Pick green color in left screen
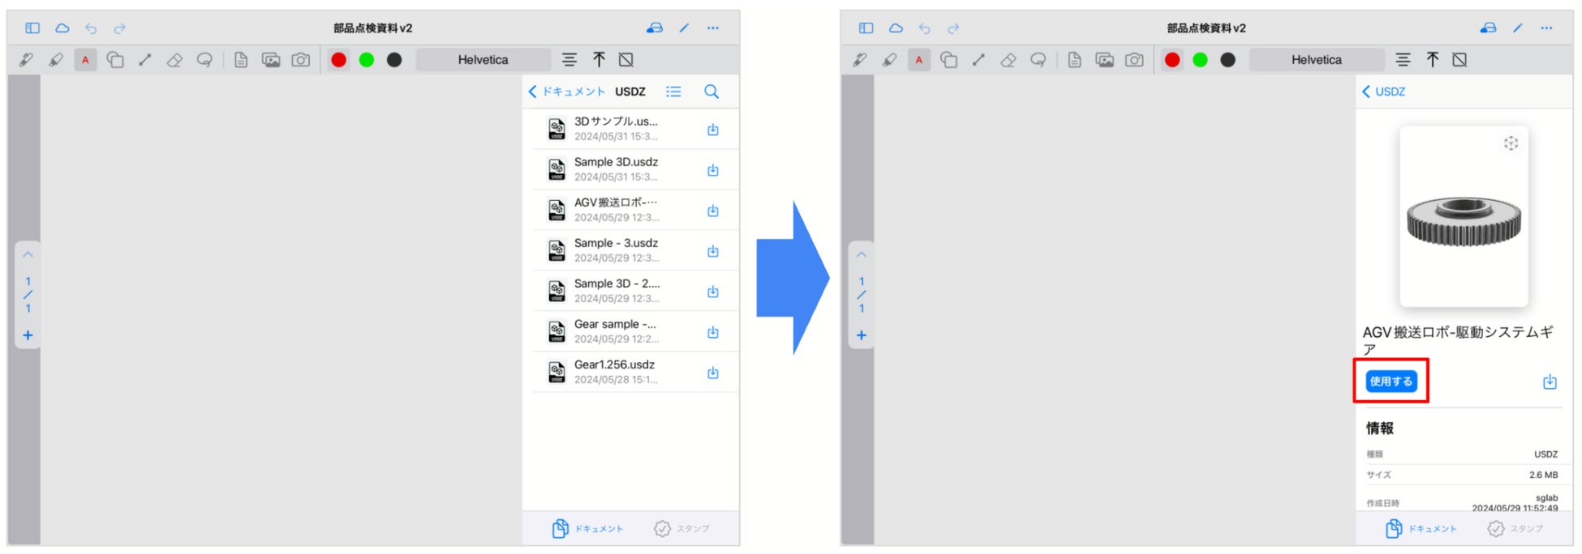 (x=367, y=60)
